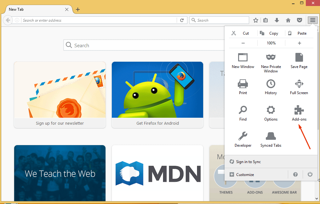Open Synced Tabs

click(x=271, y=139)
